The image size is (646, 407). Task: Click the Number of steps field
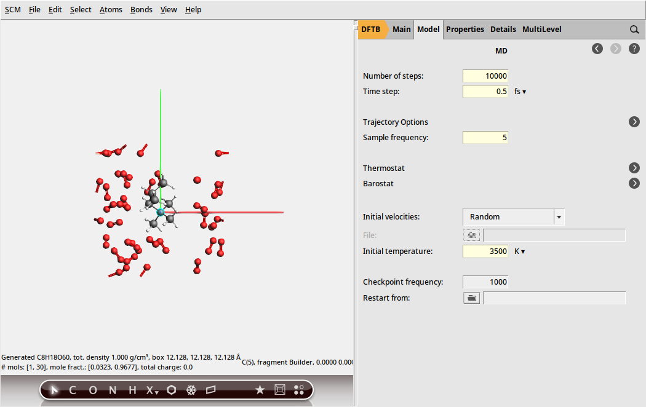[485, 76]
